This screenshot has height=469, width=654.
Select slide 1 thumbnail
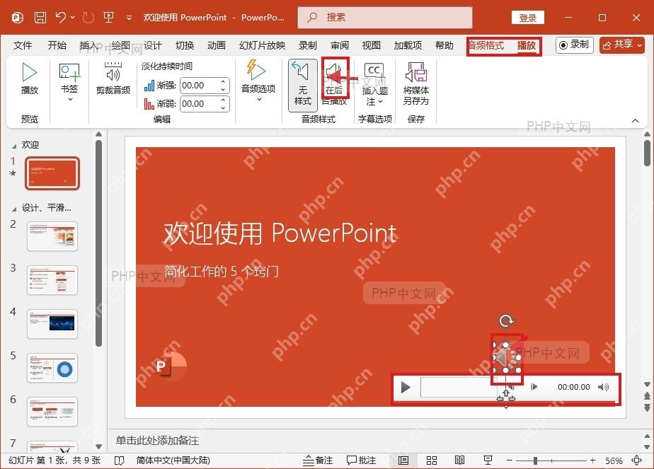(52, 173)
